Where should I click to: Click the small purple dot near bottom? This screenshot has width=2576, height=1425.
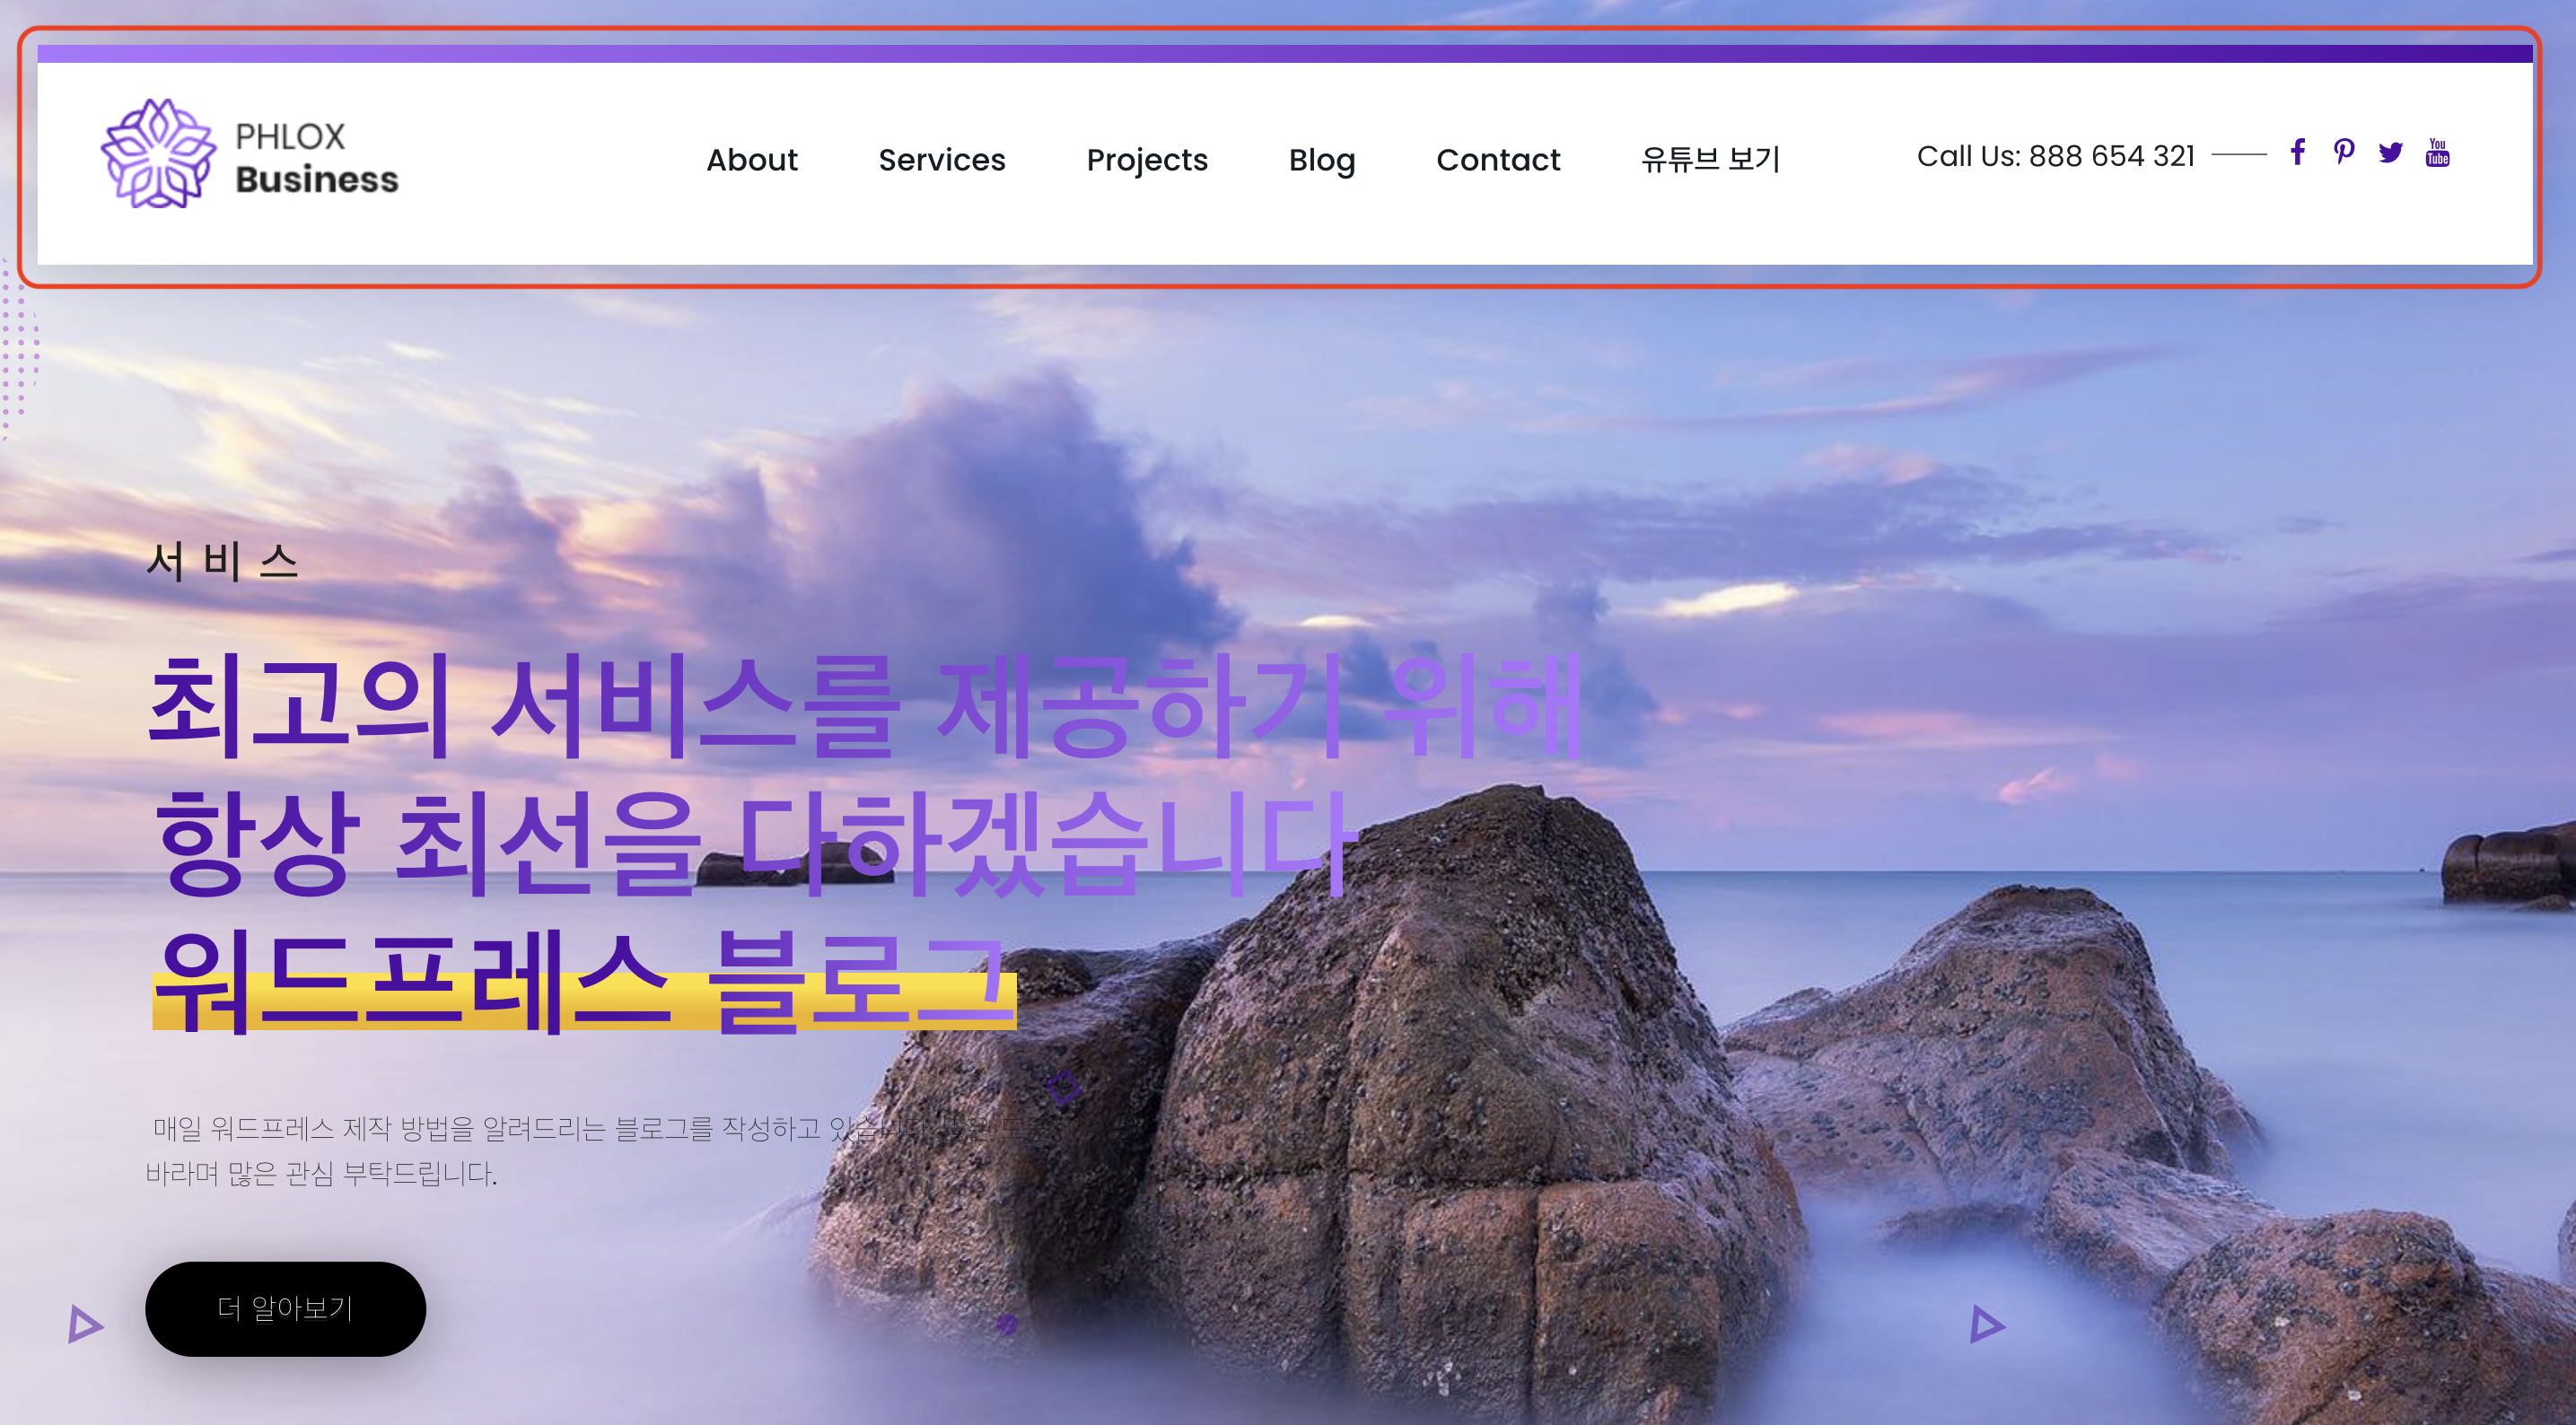point(1007,1324)
